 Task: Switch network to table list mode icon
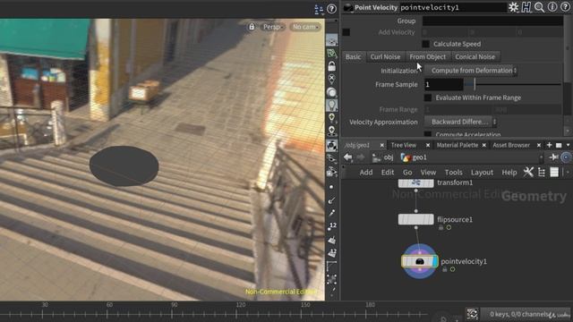click(554, 172)
